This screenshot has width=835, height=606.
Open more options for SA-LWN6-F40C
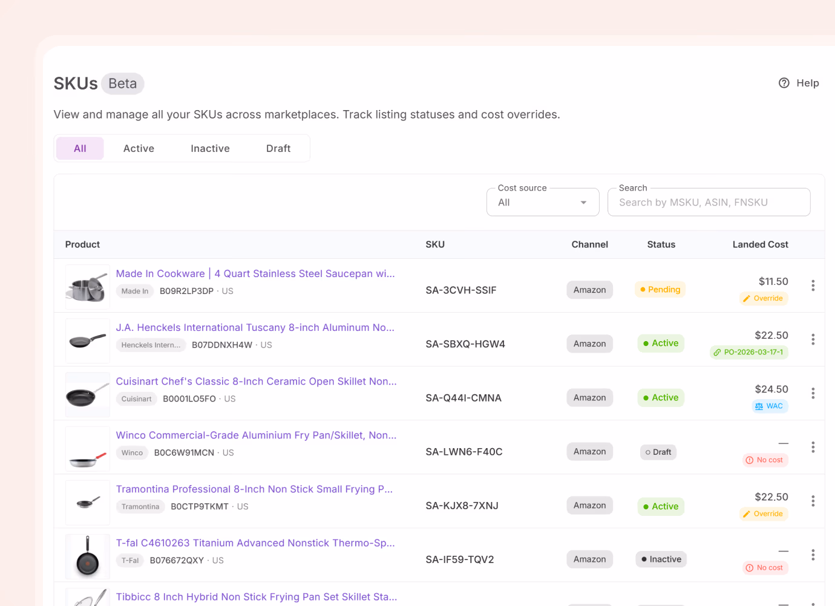coord(813,447)
